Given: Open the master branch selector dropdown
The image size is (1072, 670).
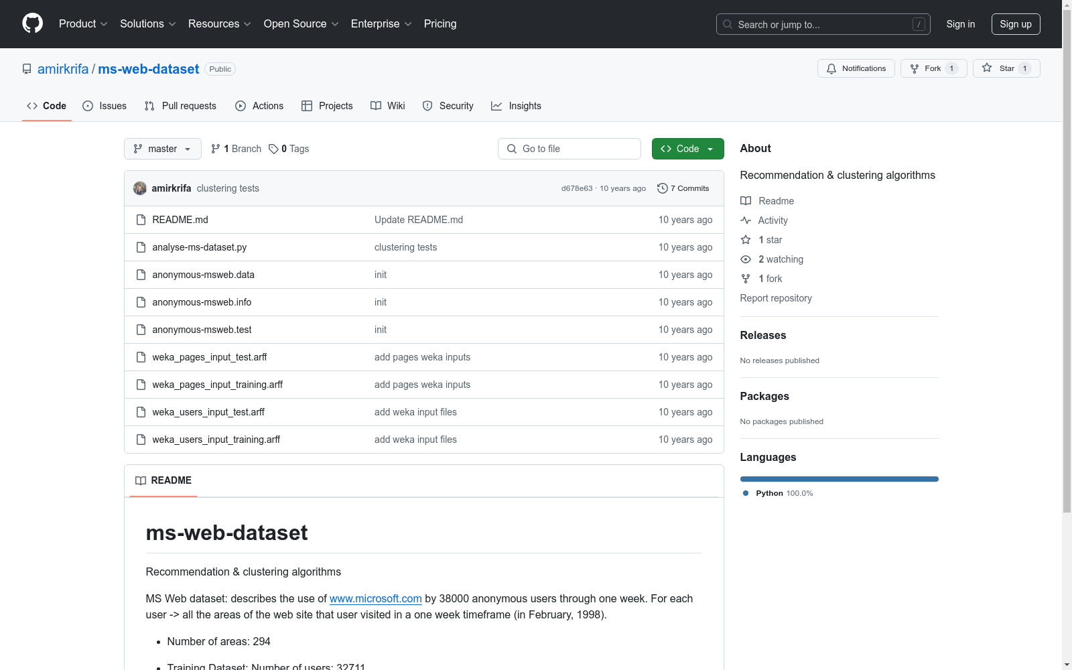Looking at the screenshot, I should pos(163,149).
